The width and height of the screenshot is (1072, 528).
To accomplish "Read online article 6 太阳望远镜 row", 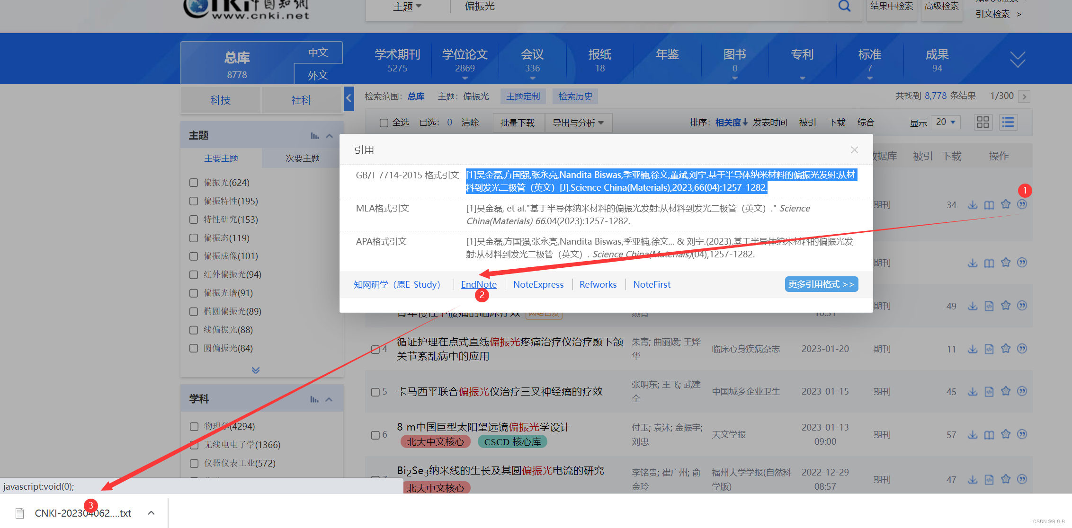I will coord(989,435).
